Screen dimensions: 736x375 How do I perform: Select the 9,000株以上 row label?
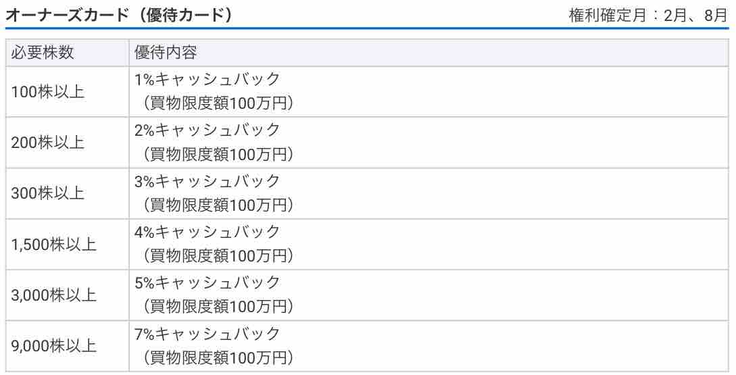pyautogui.click(x=53, y=347)
